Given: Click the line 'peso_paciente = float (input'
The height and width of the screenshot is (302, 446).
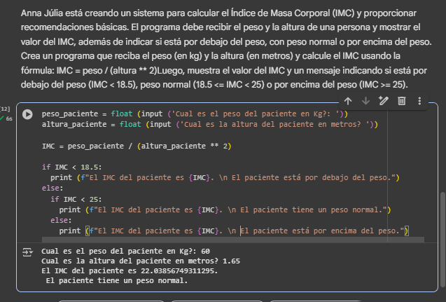Looking at the screenshot, I should [195, 114].
